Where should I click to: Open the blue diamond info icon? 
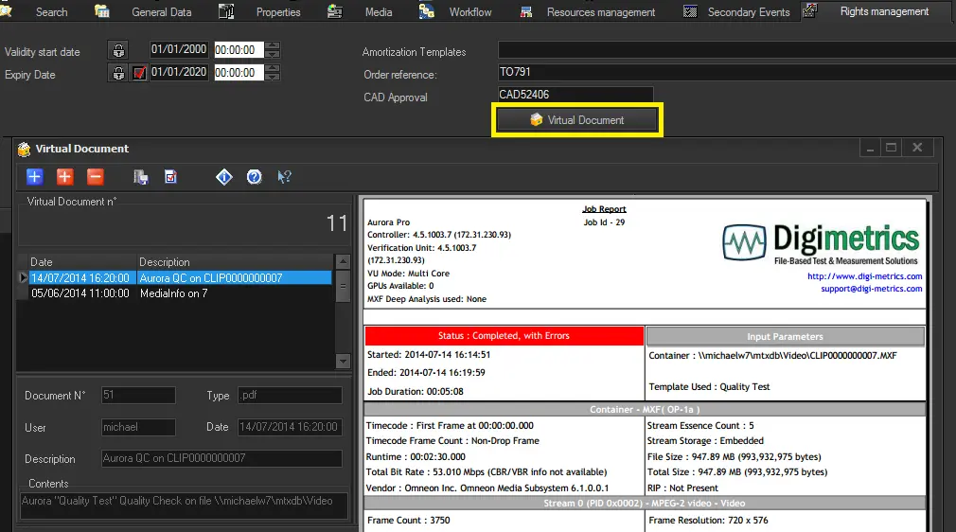pyautogui.click(x=224, y=176)
